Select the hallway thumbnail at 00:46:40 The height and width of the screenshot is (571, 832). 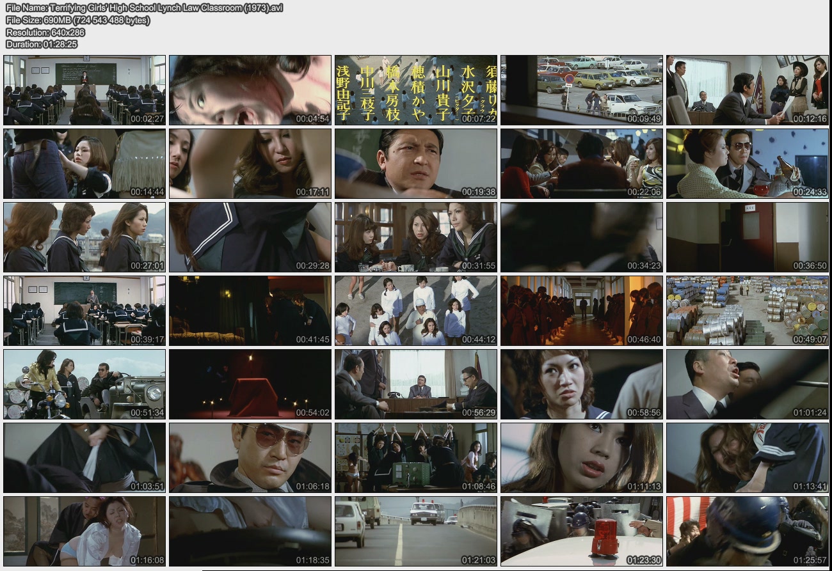point(581,311)
